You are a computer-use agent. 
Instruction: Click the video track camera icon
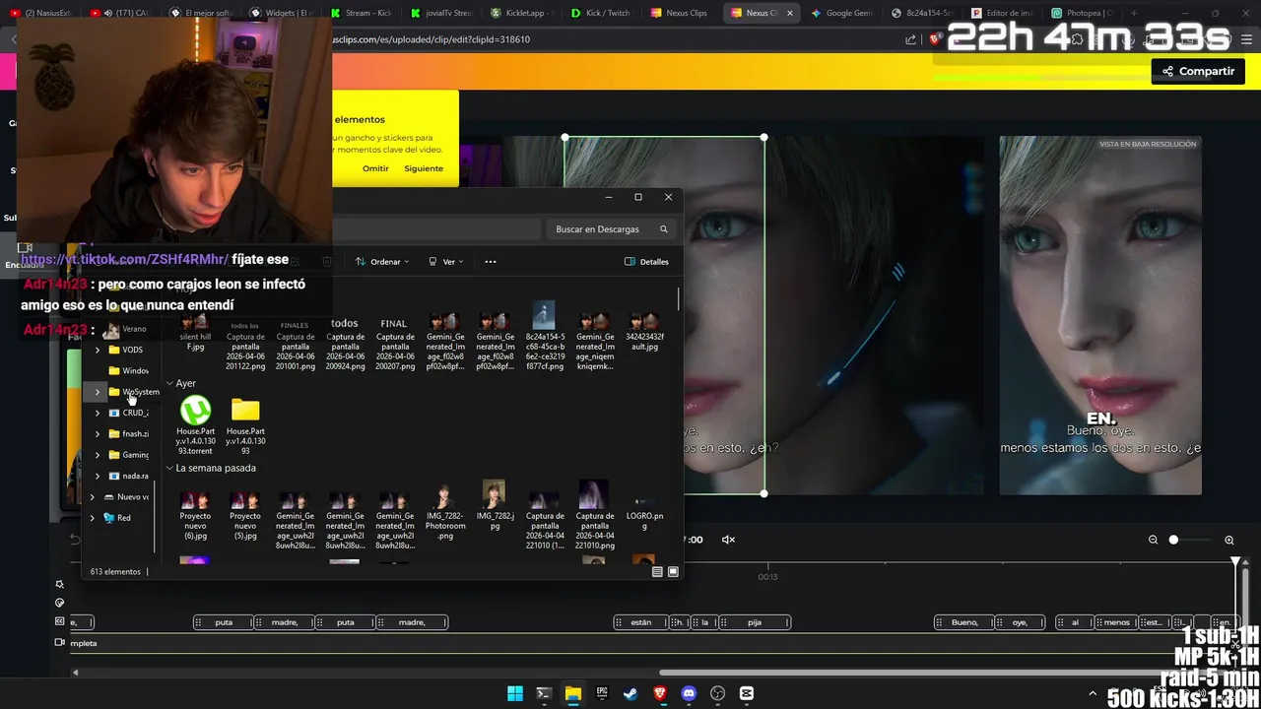click(60, 642)
